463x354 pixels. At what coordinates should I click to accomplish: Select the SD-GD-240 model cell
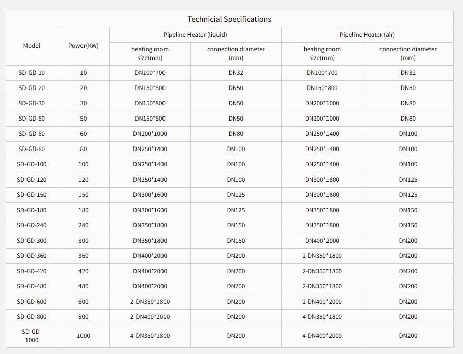coord(32,225)
